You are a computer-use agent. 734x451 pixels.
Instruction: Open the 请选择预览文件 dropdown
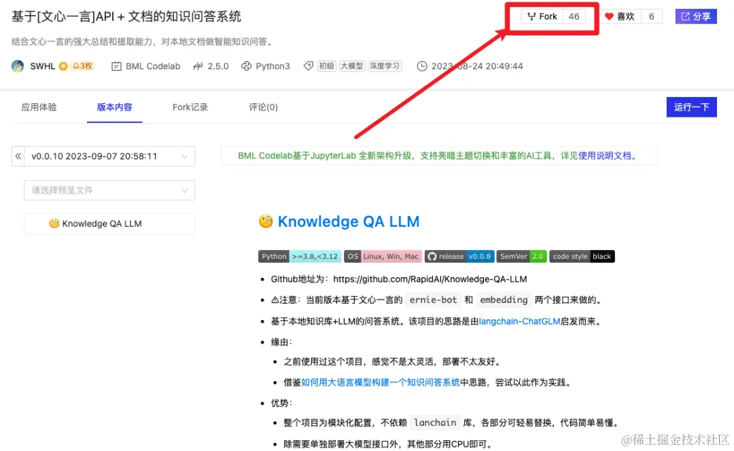pos(109,190)
